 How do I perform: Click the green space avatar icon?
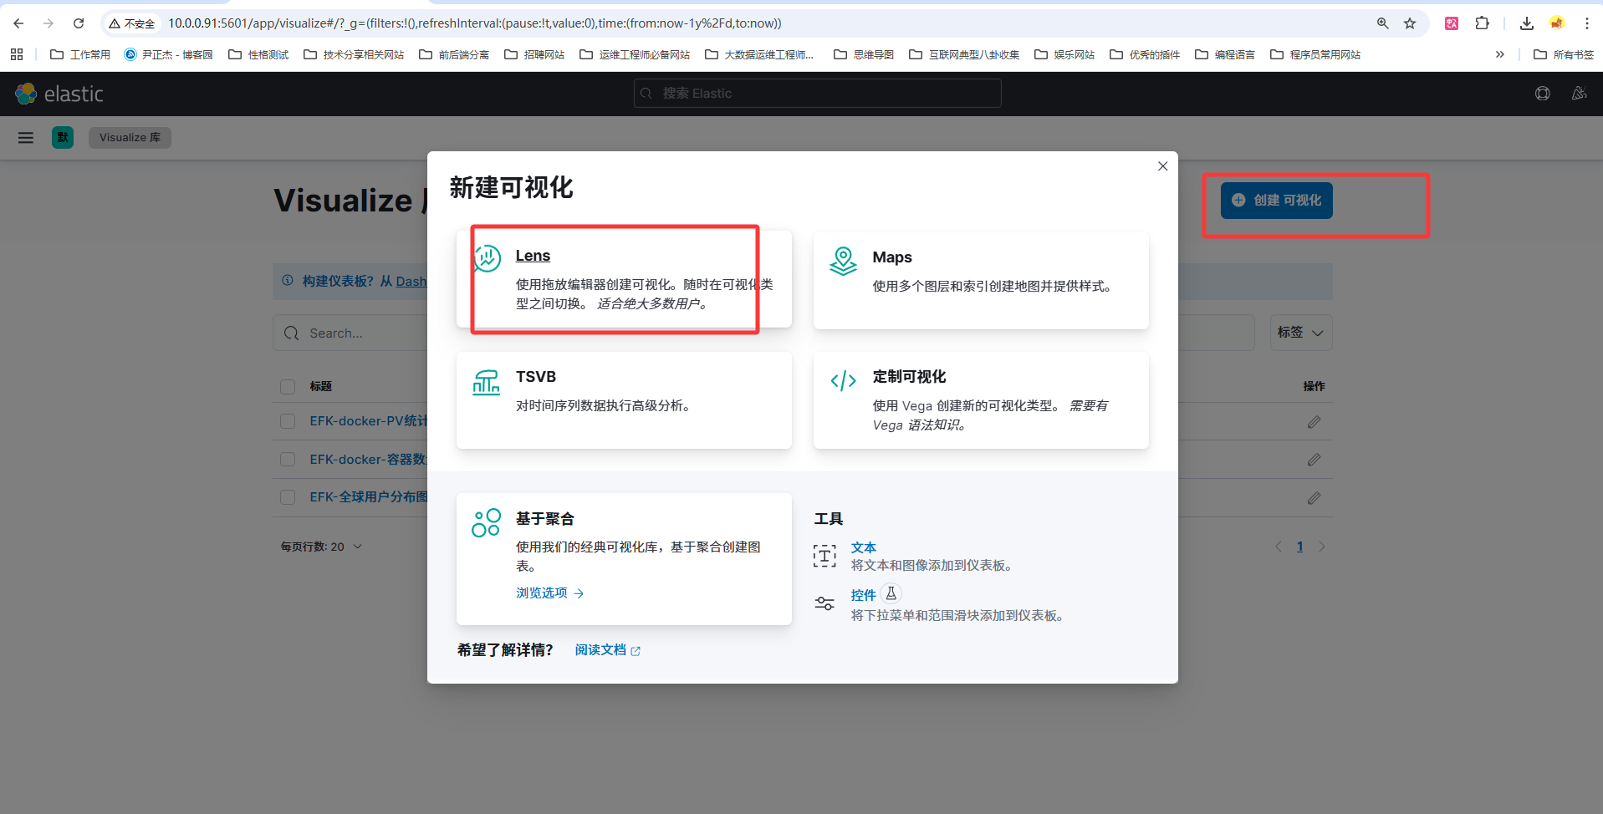coord(63,138)
